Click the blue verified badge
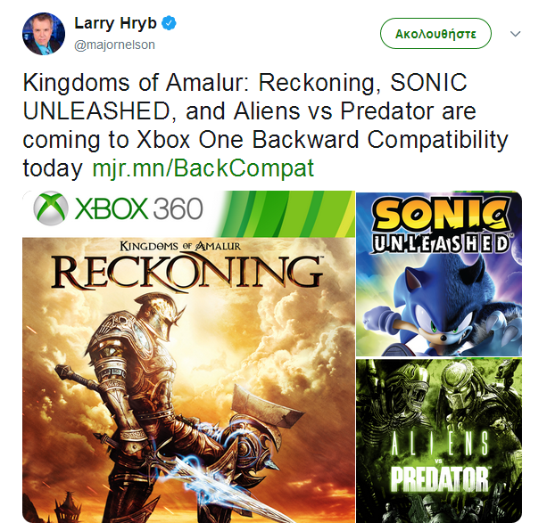Image resolution: width=547 pixels, height=531 pixels. [169, 24]
